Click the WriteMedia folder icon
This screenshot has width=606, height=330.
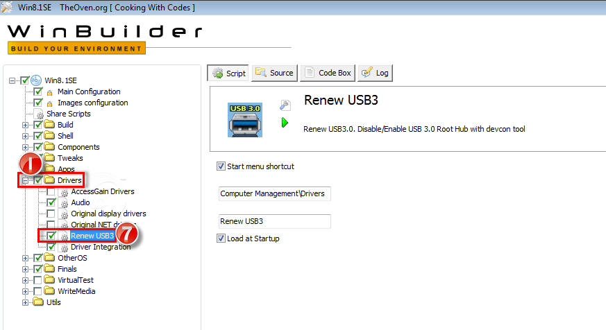pyautogui.click(x=49, y=290)
